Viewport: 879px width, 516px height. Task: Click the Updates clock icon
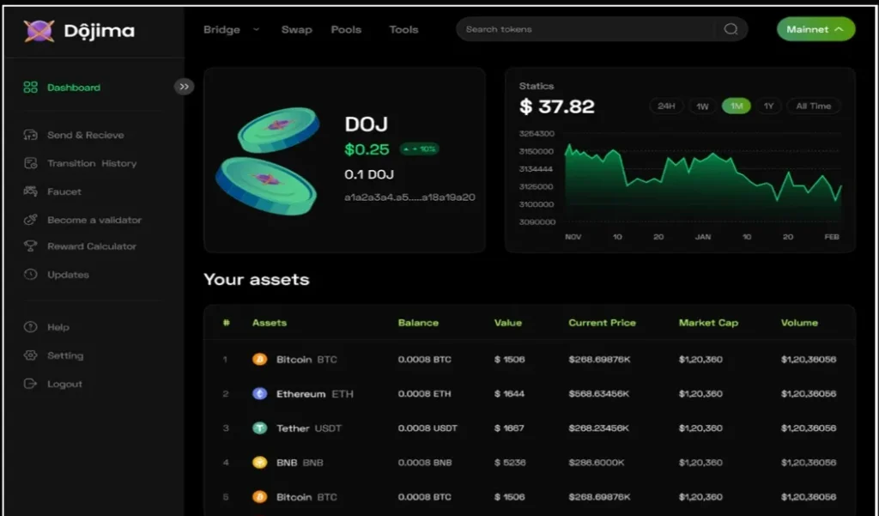click(30, 274)
